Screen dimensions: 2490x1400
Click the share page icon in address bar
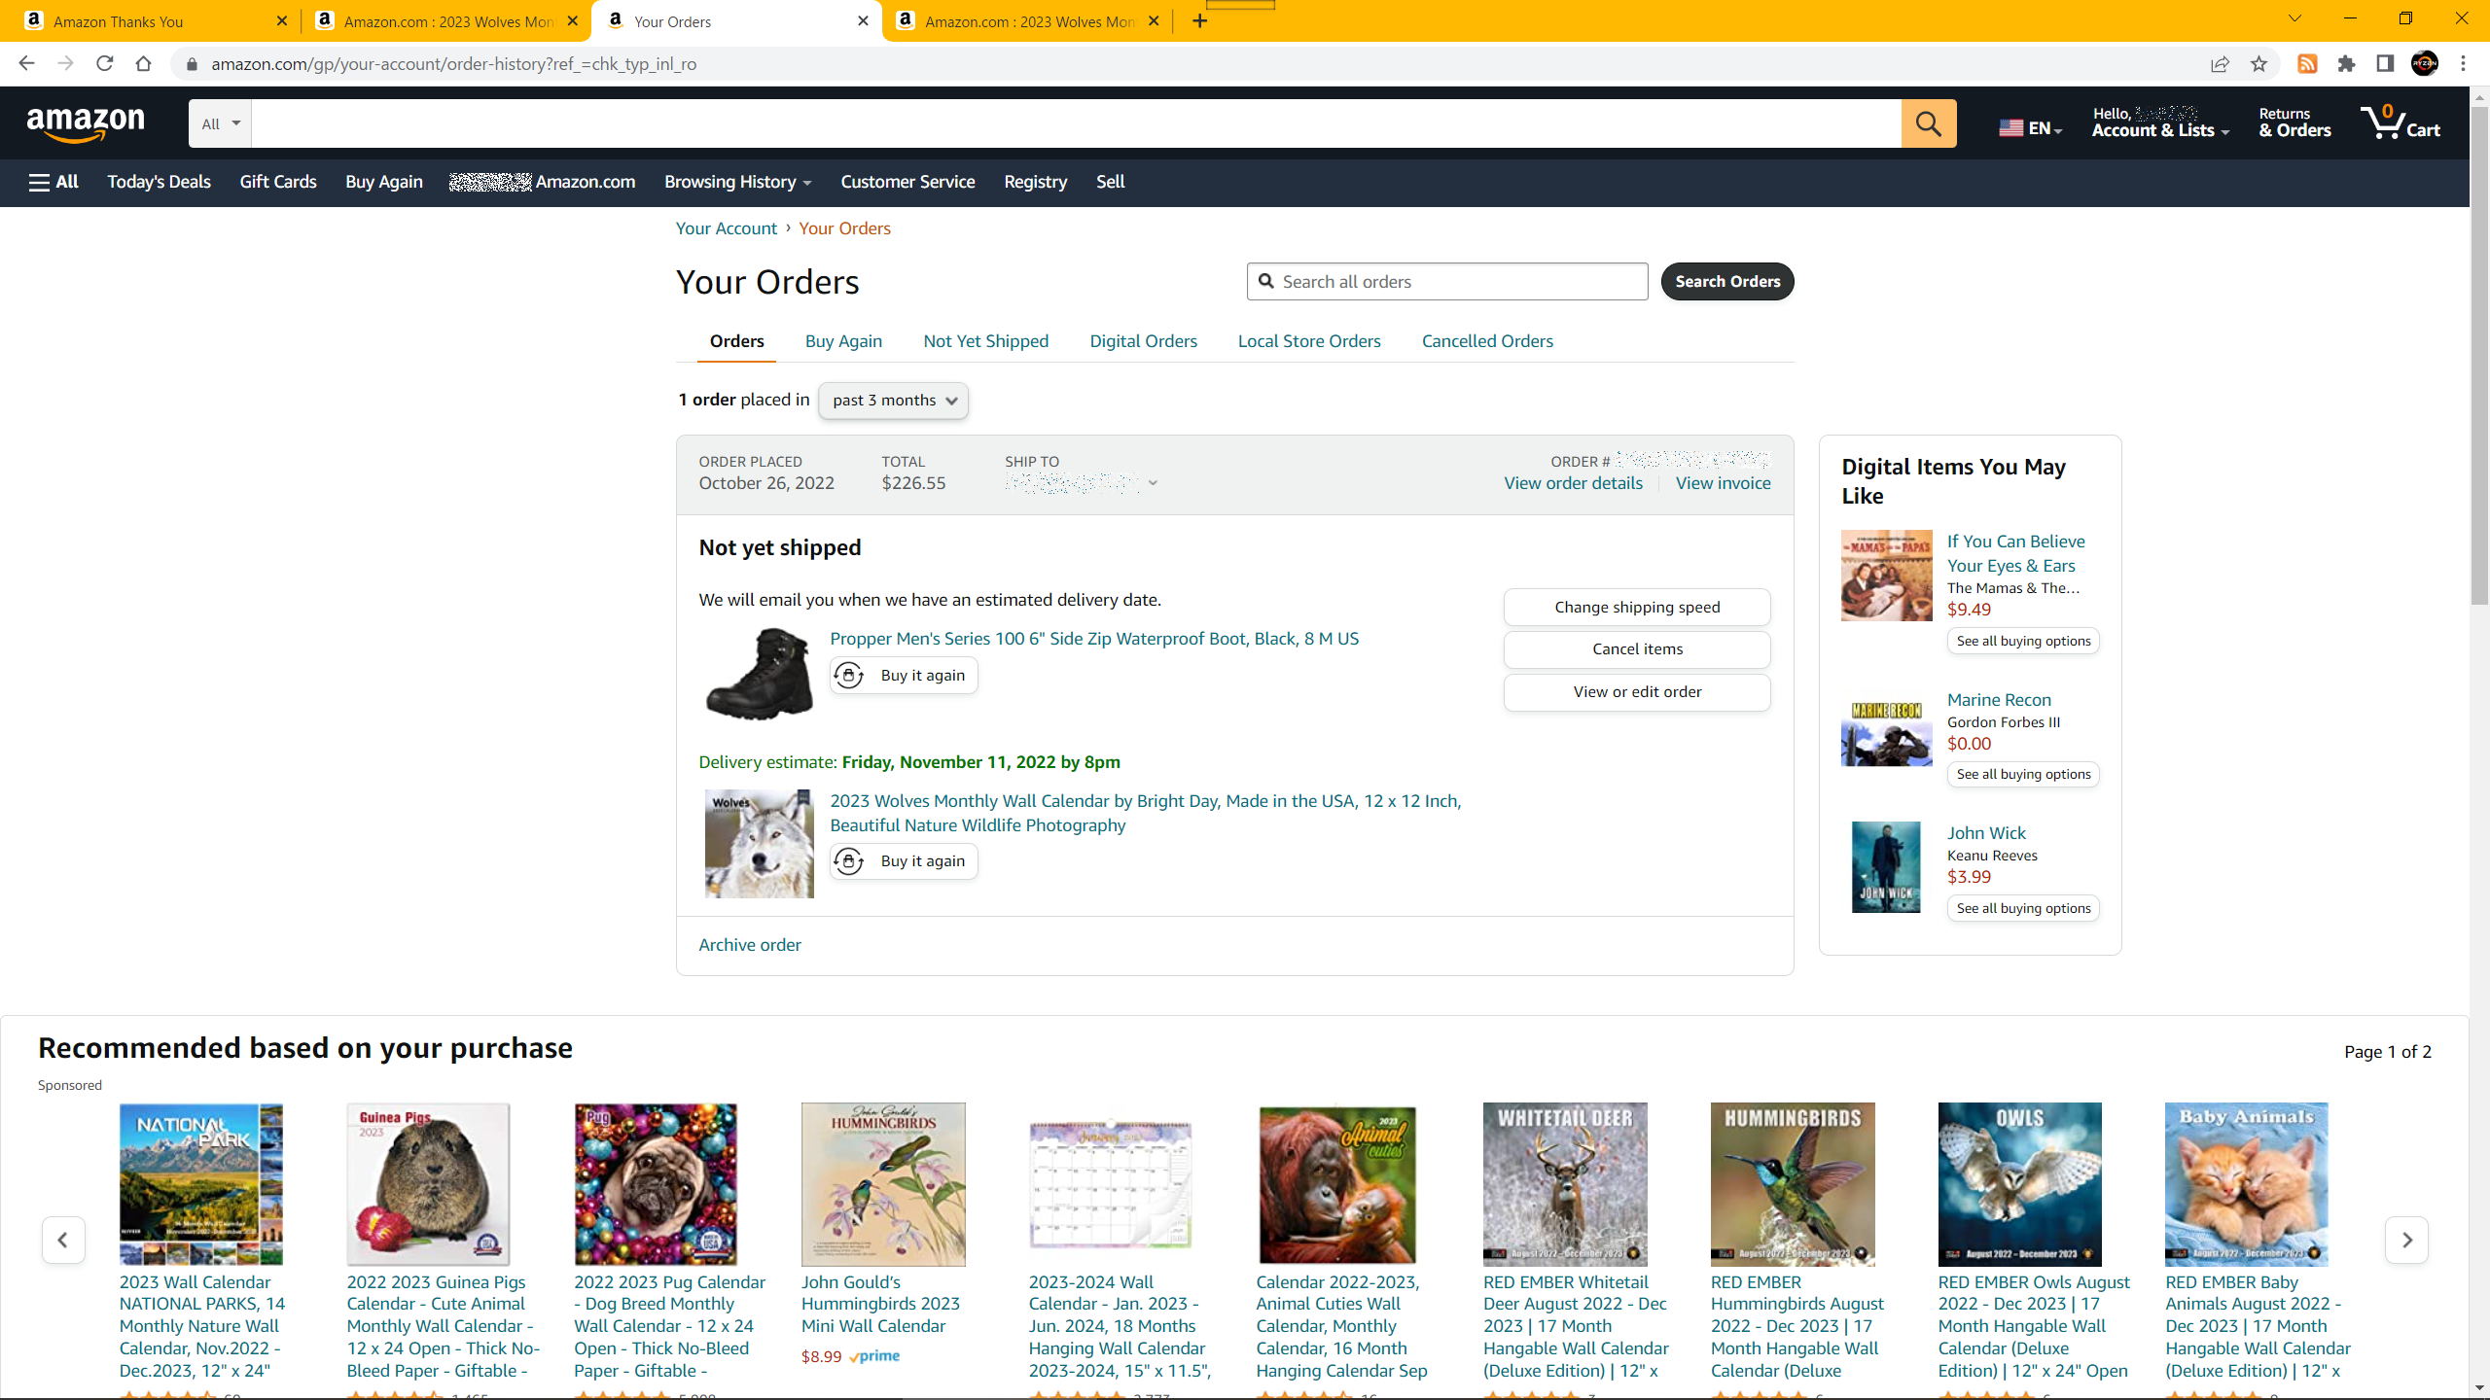point(2220,64)
